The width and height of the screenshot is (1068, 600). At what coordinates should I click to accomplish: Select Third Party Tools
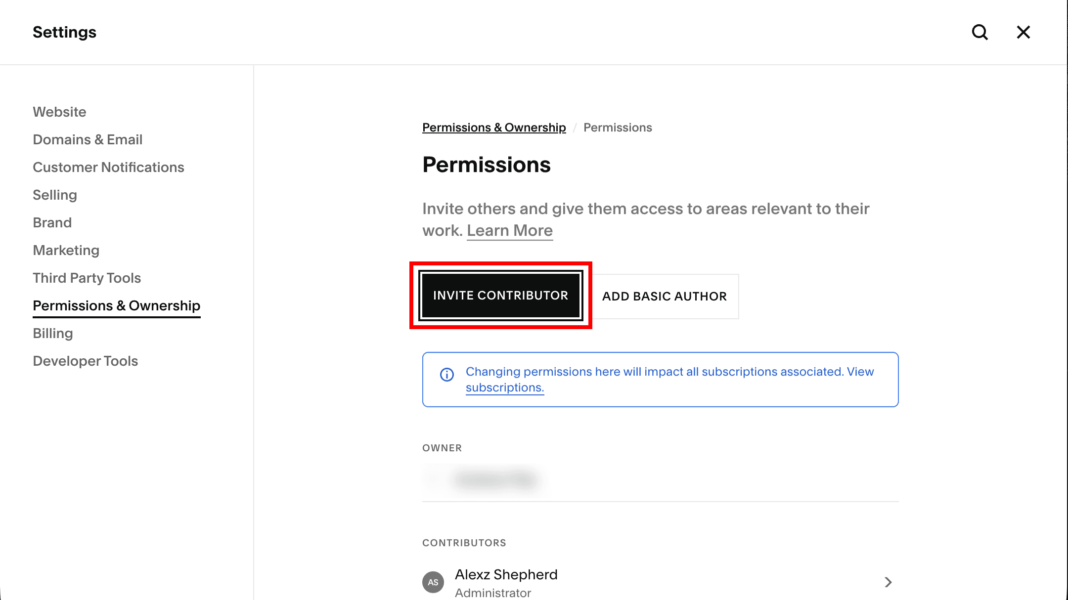point(87,278)
